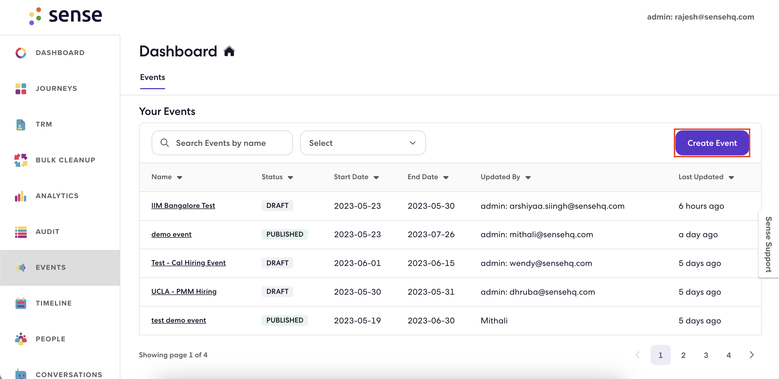Click the Audit list icon
The width and height of the screenshot is (779, 379).
click(21, 232)
